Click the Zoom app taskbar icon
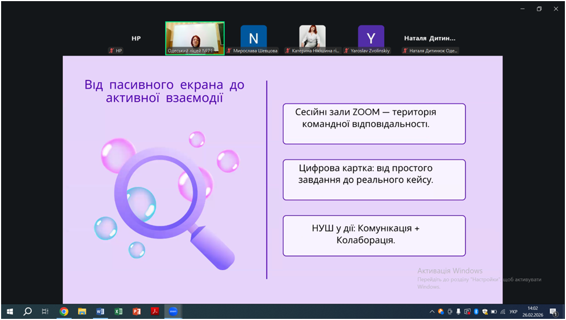This screenshot has width=566, height=320. (x=173, y=312)
